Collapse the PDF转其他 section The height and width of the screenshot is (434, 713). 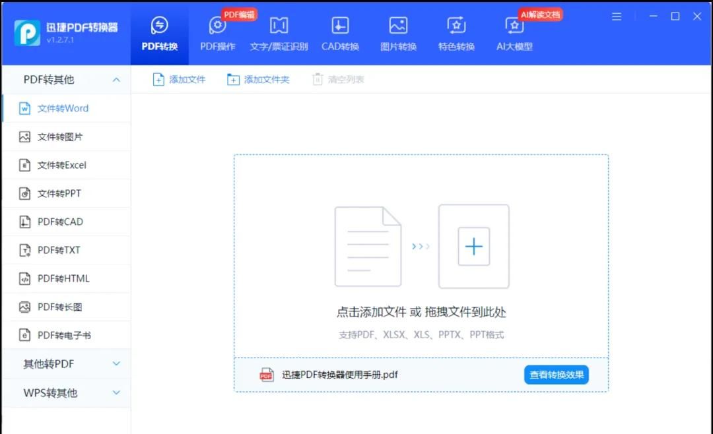tap(66, 79)
